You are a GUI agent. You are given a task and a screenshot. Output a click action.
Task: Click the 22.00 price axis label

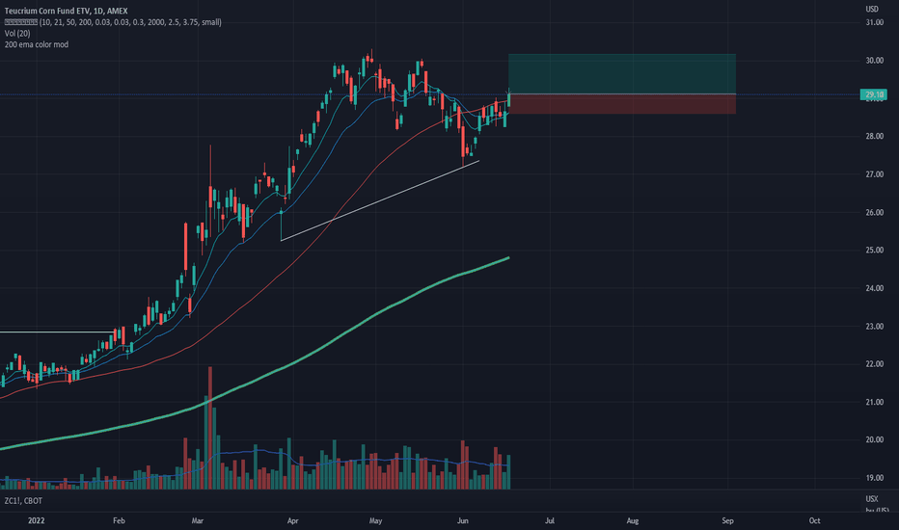pos(874,364)
